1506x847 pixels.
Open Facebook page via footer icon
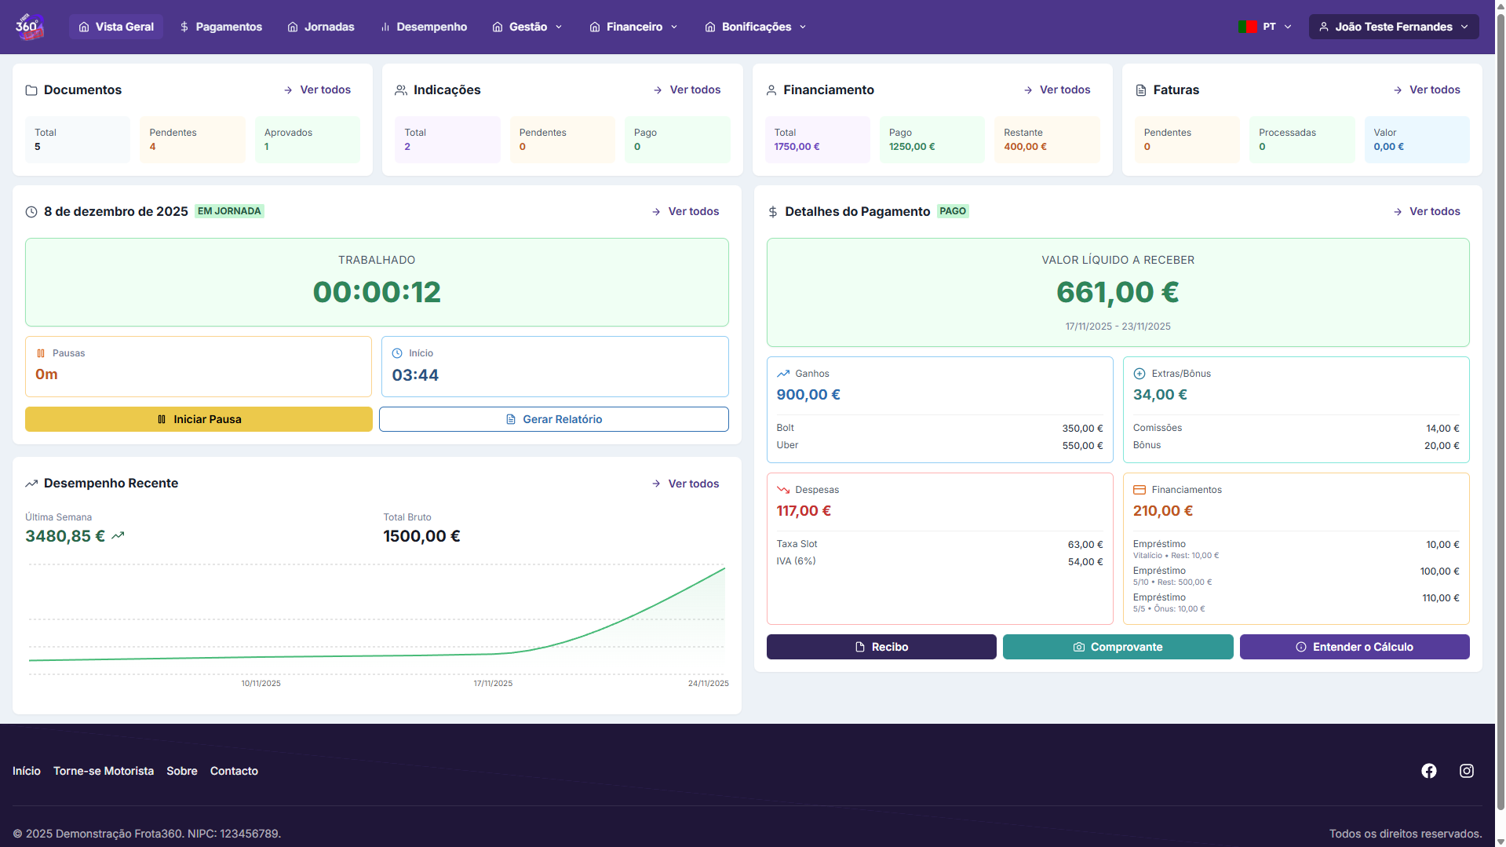point(1428,771)
